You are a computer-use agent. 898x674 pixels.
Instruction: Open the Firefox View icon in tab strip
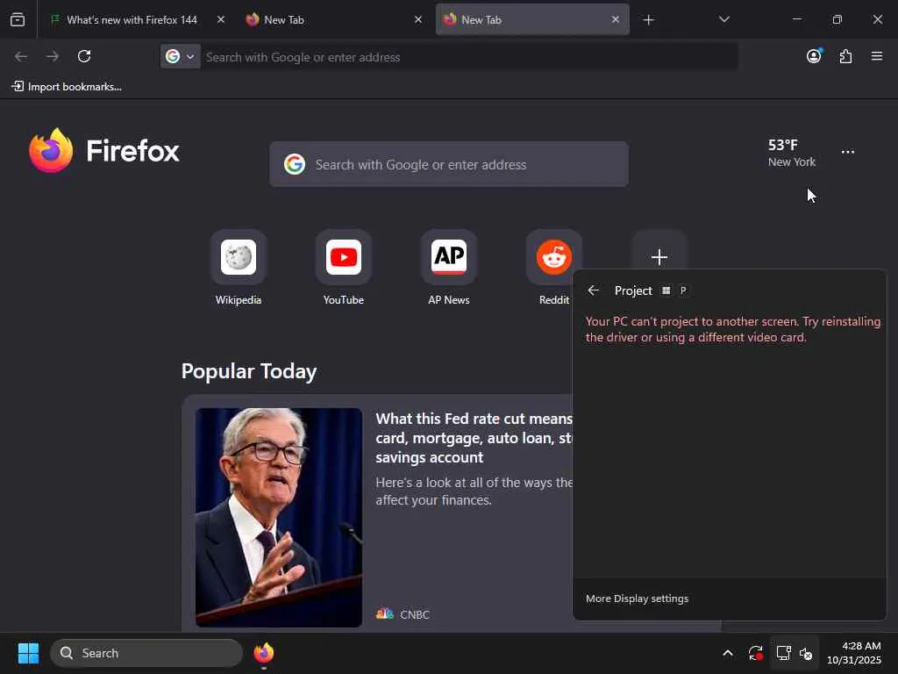click(18, 19)
